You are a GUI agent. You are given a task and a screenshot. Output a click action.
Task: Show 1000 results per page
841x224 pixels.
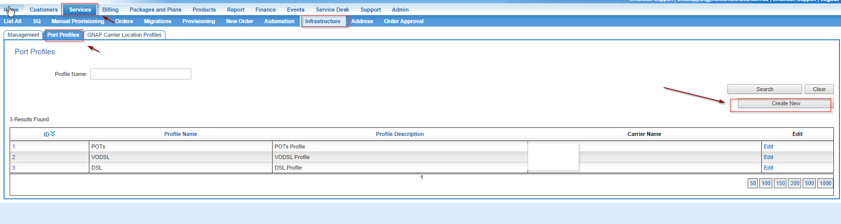825,183
